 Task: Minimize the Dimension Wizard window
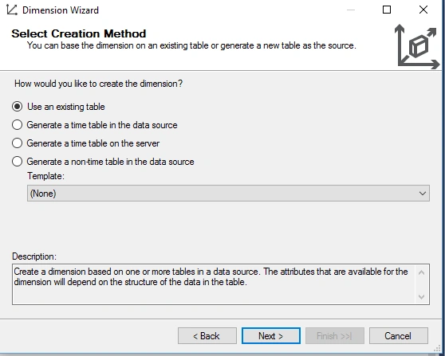click(351, 10)
